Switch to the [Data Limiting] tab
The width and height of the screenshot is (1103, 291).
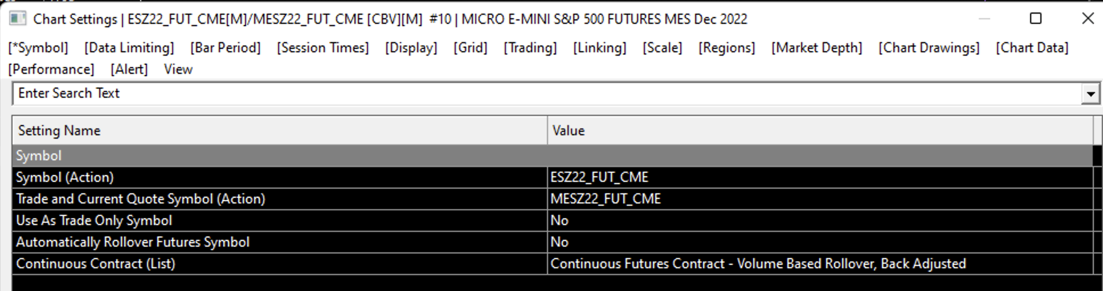[x=129, y=48]
